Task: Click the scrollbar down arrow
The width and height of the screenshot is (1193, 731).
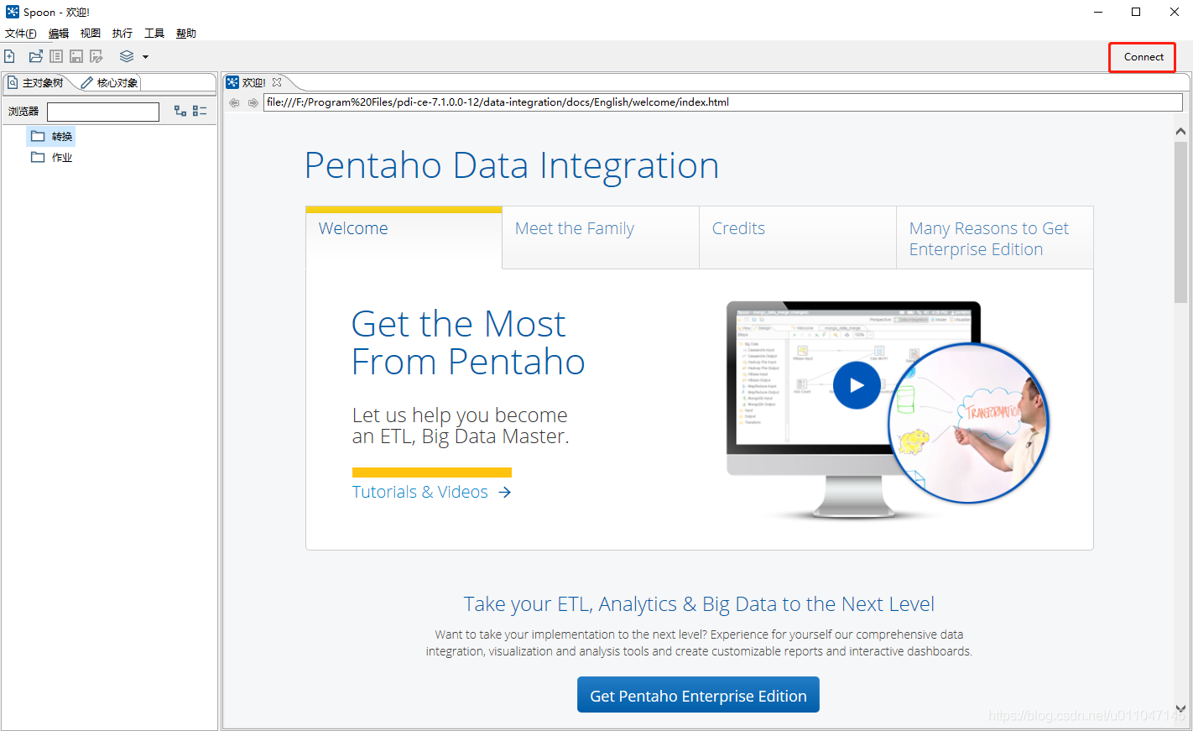Action: [x=1180, y=708]
